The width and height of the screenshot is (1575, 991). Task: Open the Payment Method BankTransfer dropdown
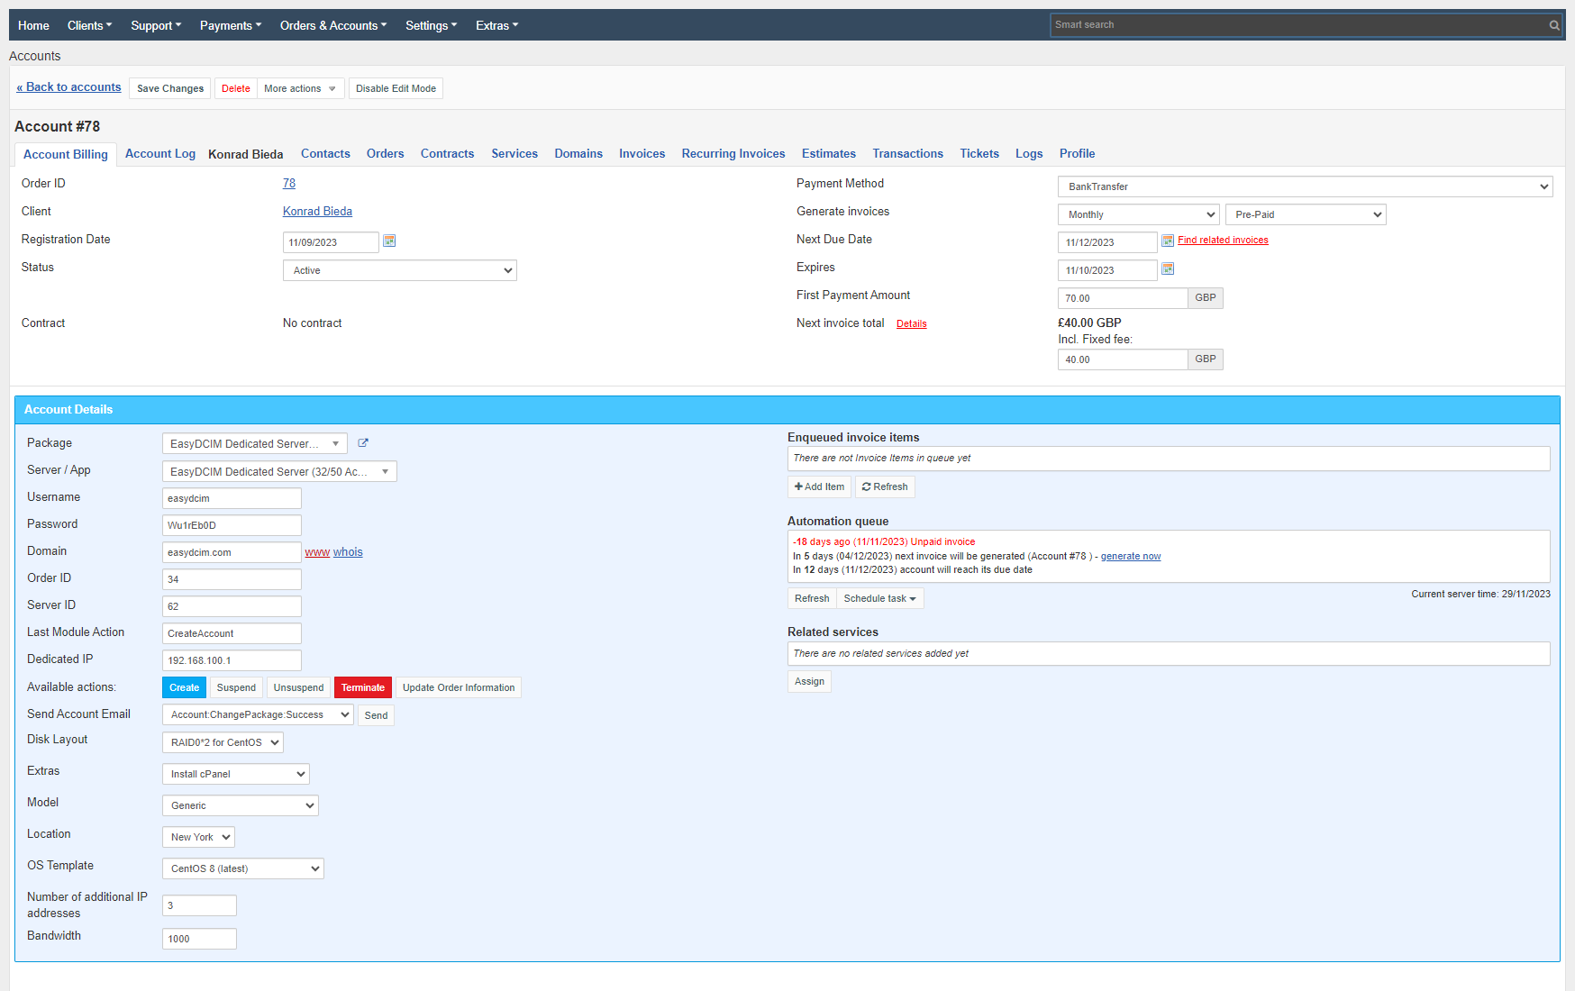1305,186
